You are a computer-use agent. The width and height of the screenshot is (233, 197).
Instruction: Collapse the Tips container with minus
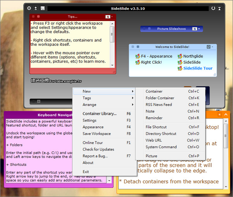coord(112,17)
